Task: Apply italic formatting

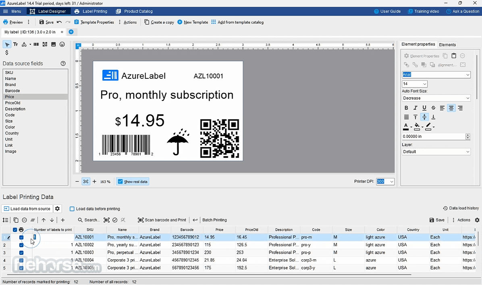Action: 415,108
